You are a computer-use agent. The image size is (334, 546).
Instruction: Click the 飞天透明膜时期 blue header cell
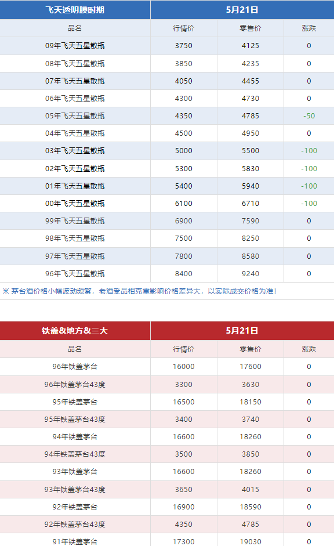point(75,10)
